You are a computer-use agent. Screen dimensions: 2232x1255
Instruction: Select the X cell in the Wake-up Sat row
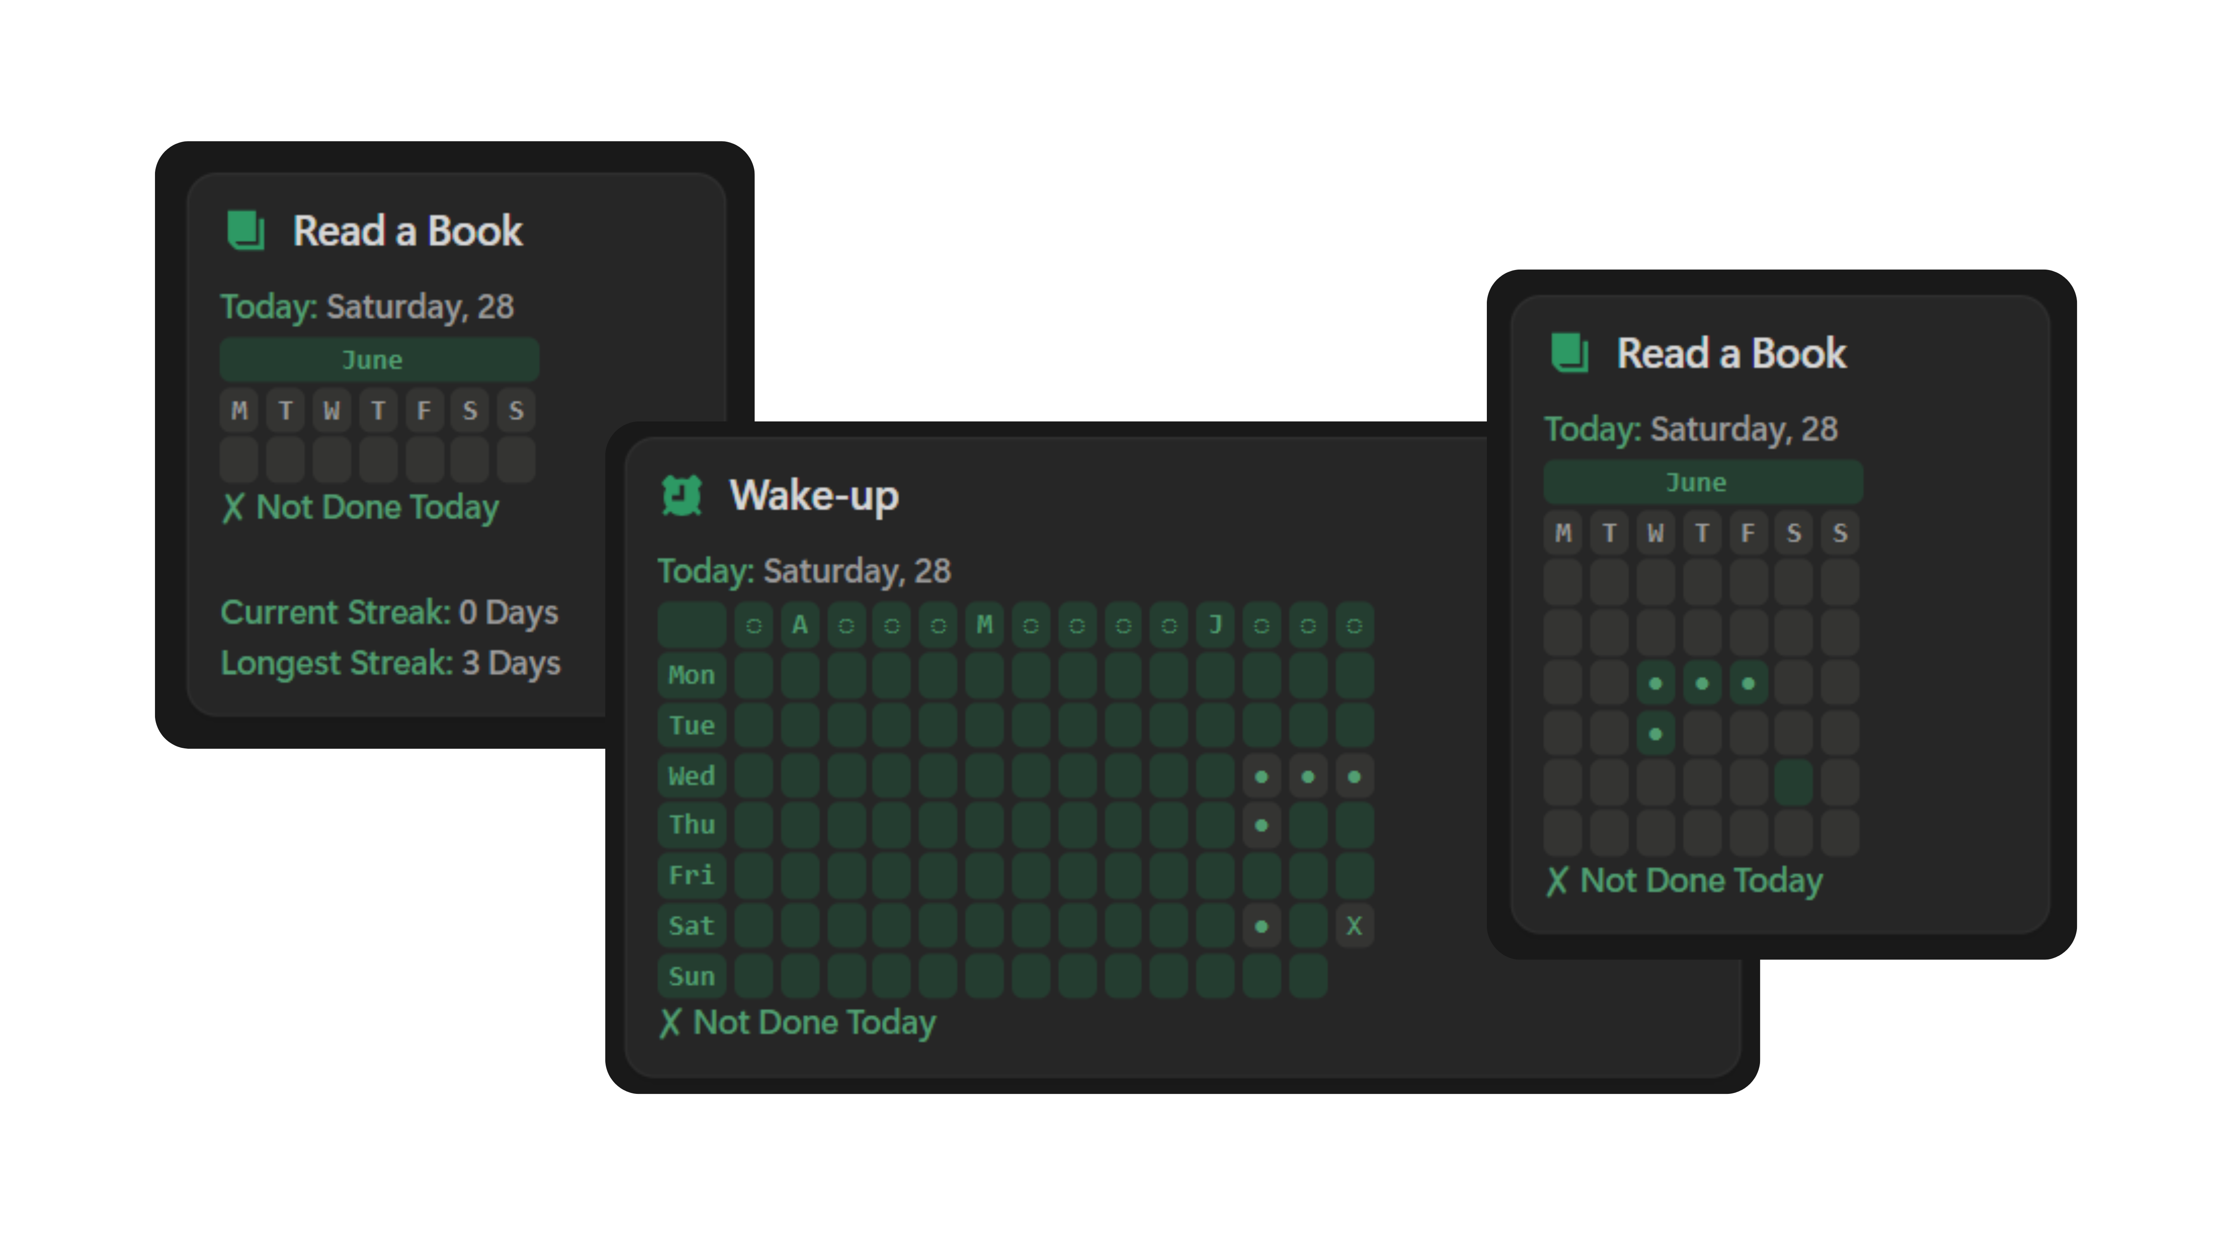(x=1354, y=926)
